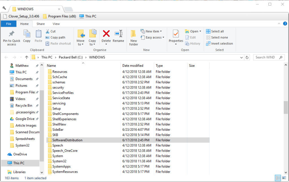
Task: Click Select none
Action: pos(217,37)
